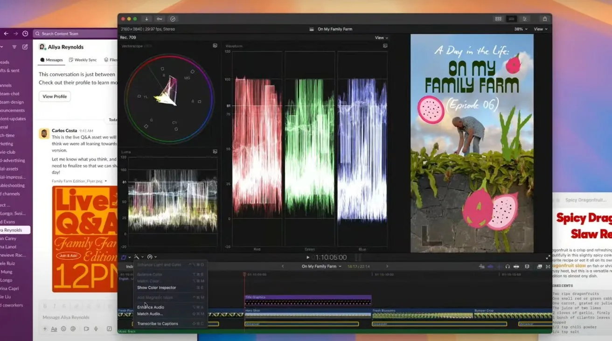Select the Voiceover clip under Hero Shot
The height and width of the screenshot is (341, 612).
pyautogui.click(x=302, y=324)
